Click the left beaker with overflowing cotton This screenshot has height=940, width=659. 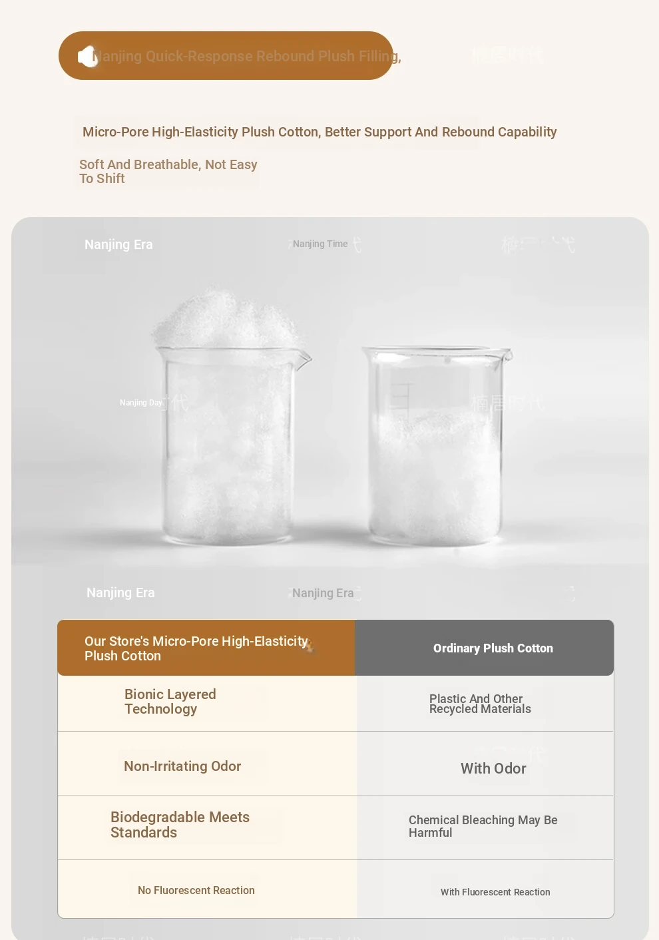pyautogui.click(x=230, y=416)
